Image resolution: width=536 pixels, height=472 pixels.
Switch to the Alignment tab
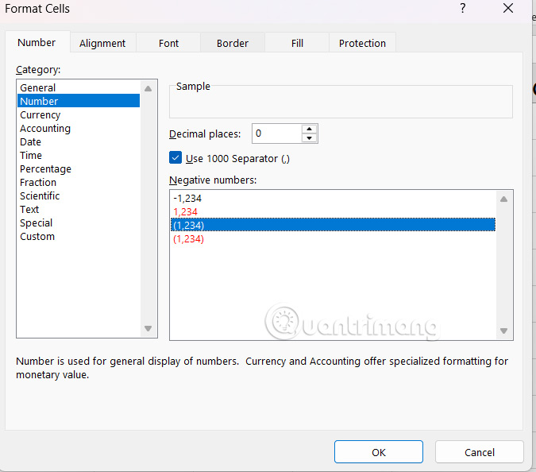tap(102, 43)
